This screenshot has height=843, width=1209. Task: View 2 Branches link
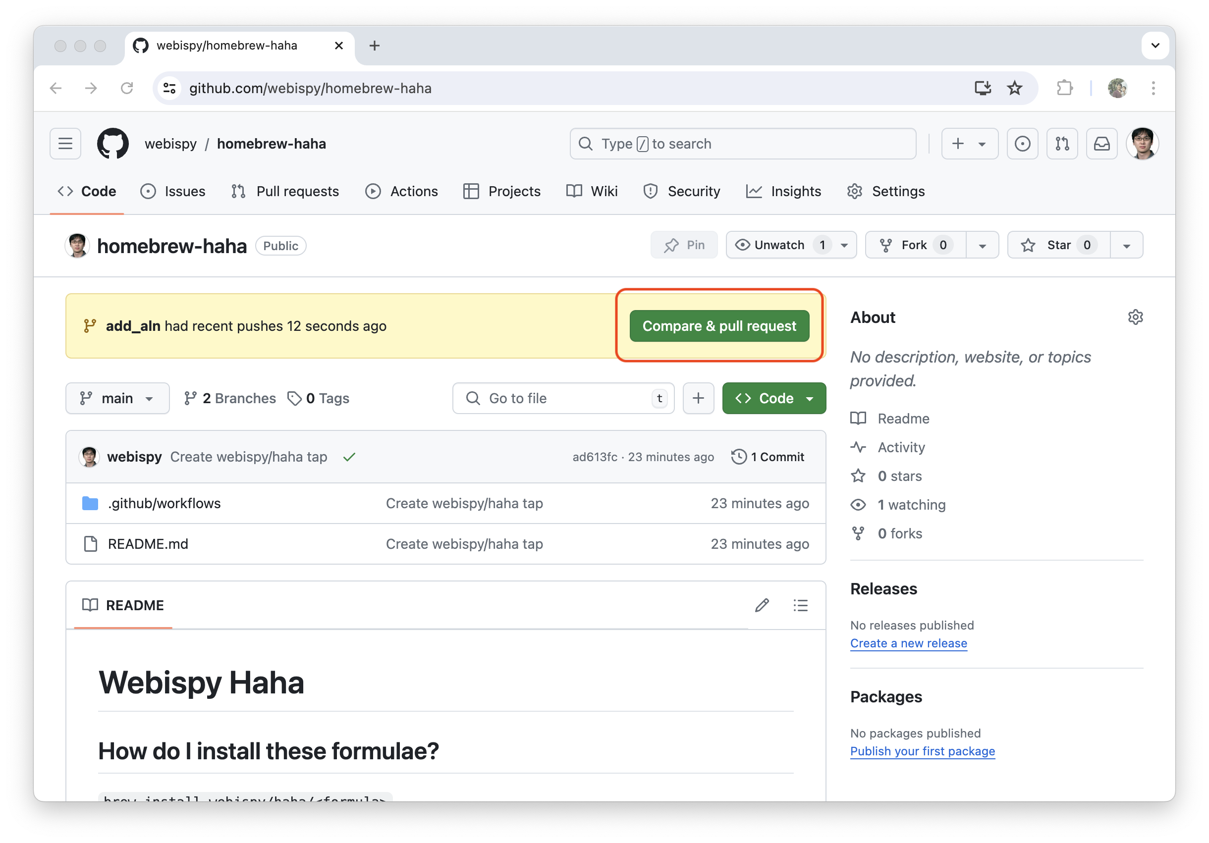(229, 398)
